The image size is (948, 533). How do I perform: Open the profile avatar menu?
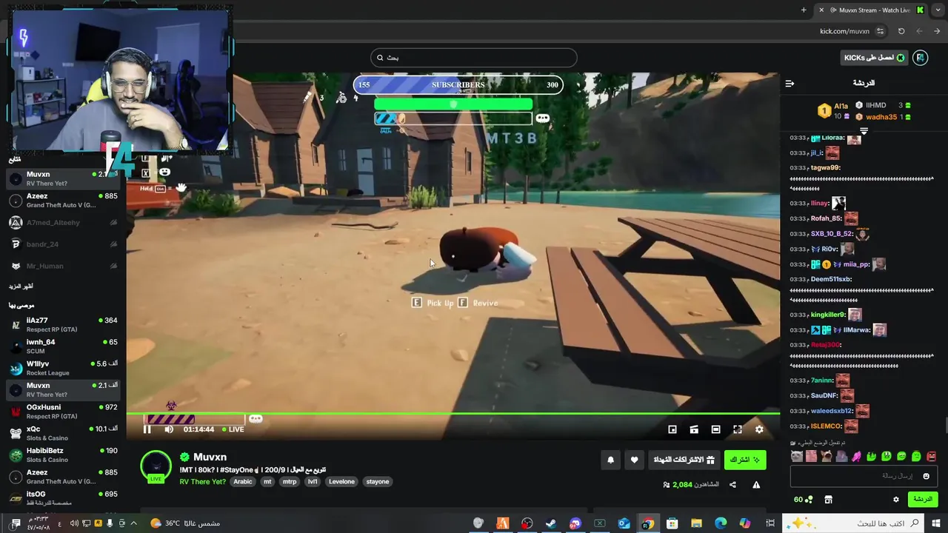(x=921, y=58)
